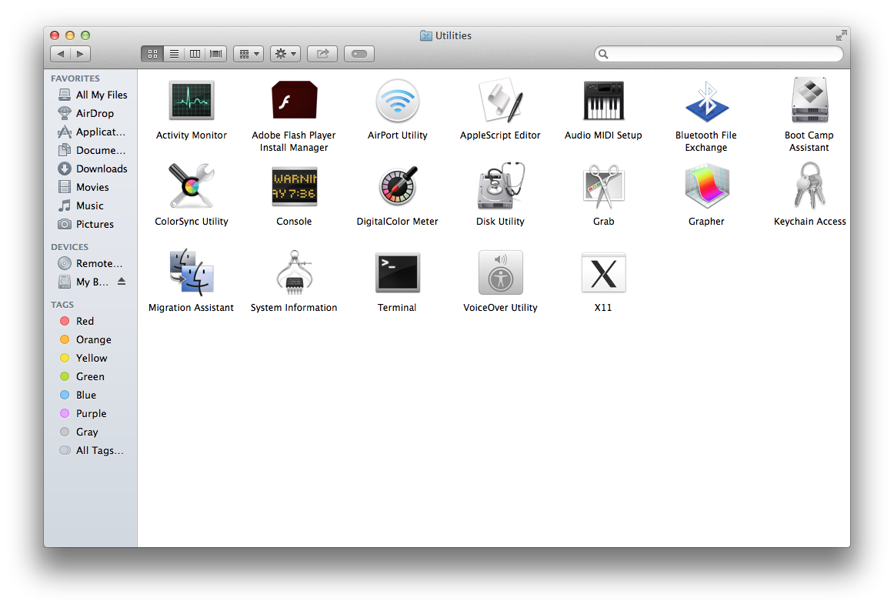
Task: Open AirPort Utility icon
Action: [x=398, y=101]
